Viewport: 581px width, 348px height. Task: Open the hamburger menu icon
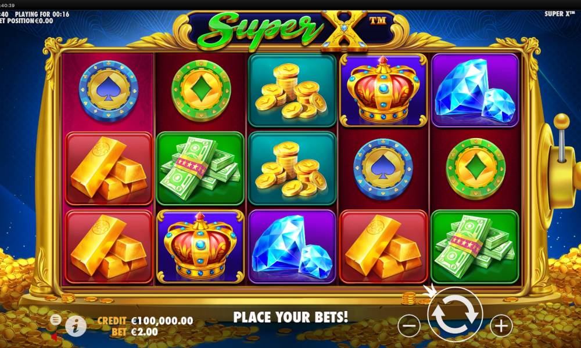coord(56,319)
